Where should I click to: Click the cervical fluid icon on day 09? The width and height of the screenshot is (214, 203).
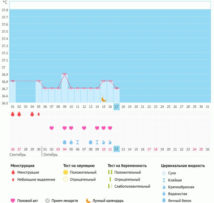tap(65, 142)
